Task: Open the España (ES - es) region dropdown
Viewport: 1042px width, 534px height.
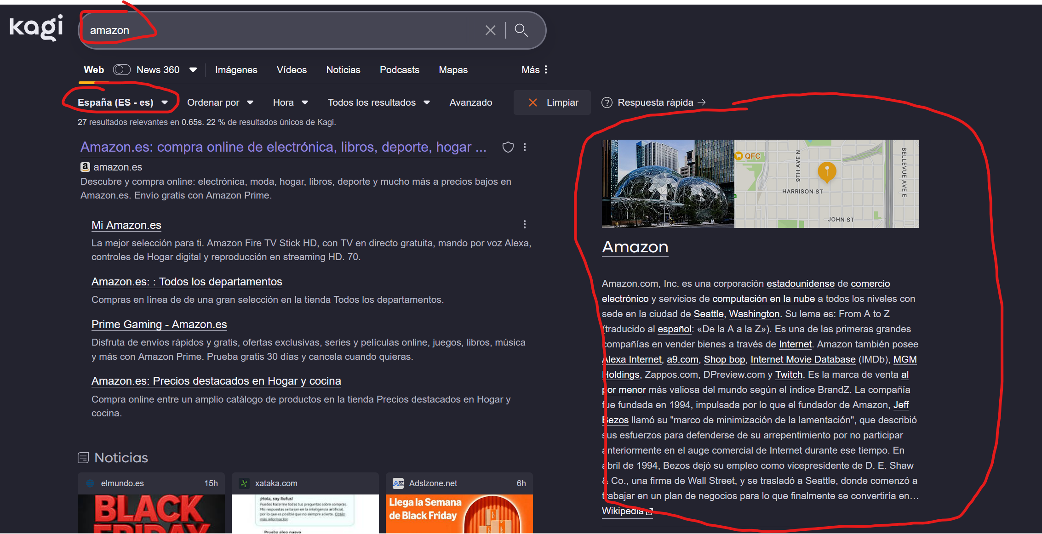Action: click(x=122, y=102)
